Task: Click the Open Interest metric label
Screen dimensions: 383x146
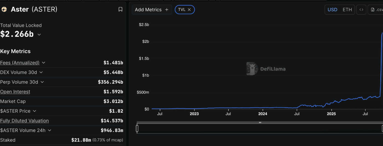Action: pyautogui.click(x=15, y=92)
